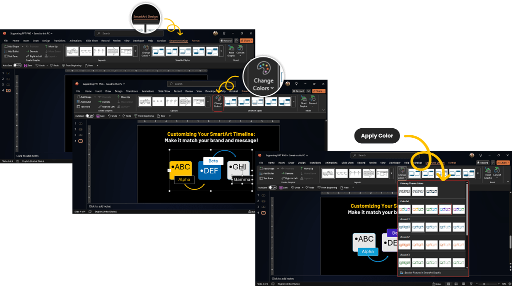Toggle AutoSave in the window with yellow timeline
Image resolution: width=512 pixels, height=286 pixels.
pyautogui.click(x=90, y=116)
